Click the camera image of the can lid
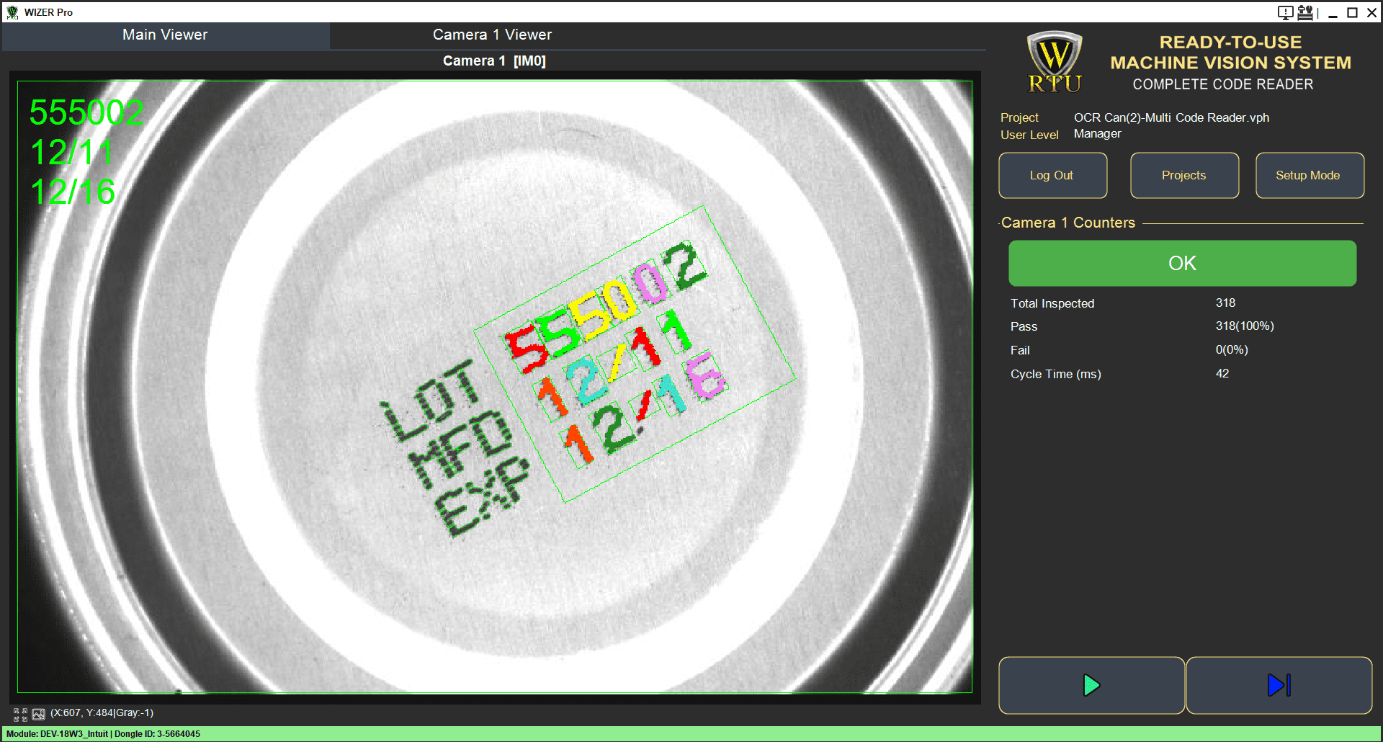The width and height of the screenshot is (1383, 742). pyautogui.click(x=495, y=387)
